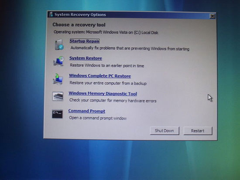
Task: Click the Startup Repair hard drive icon
Action: [59, 44]
